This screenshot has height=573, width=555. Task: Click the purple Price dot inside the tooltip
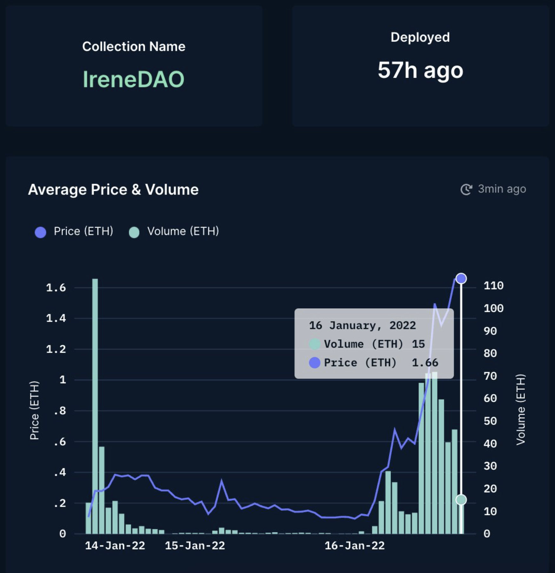pos(314,362)
